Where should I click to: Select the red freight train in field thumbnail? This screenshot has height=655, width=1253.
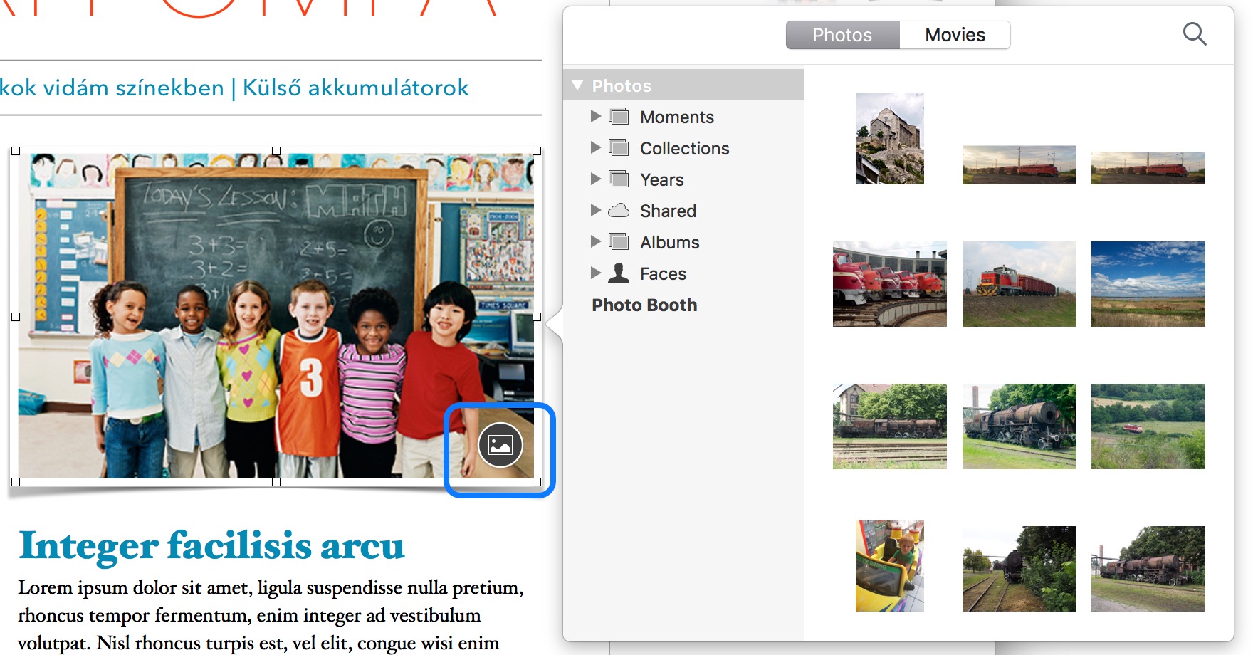(1019, 284)
